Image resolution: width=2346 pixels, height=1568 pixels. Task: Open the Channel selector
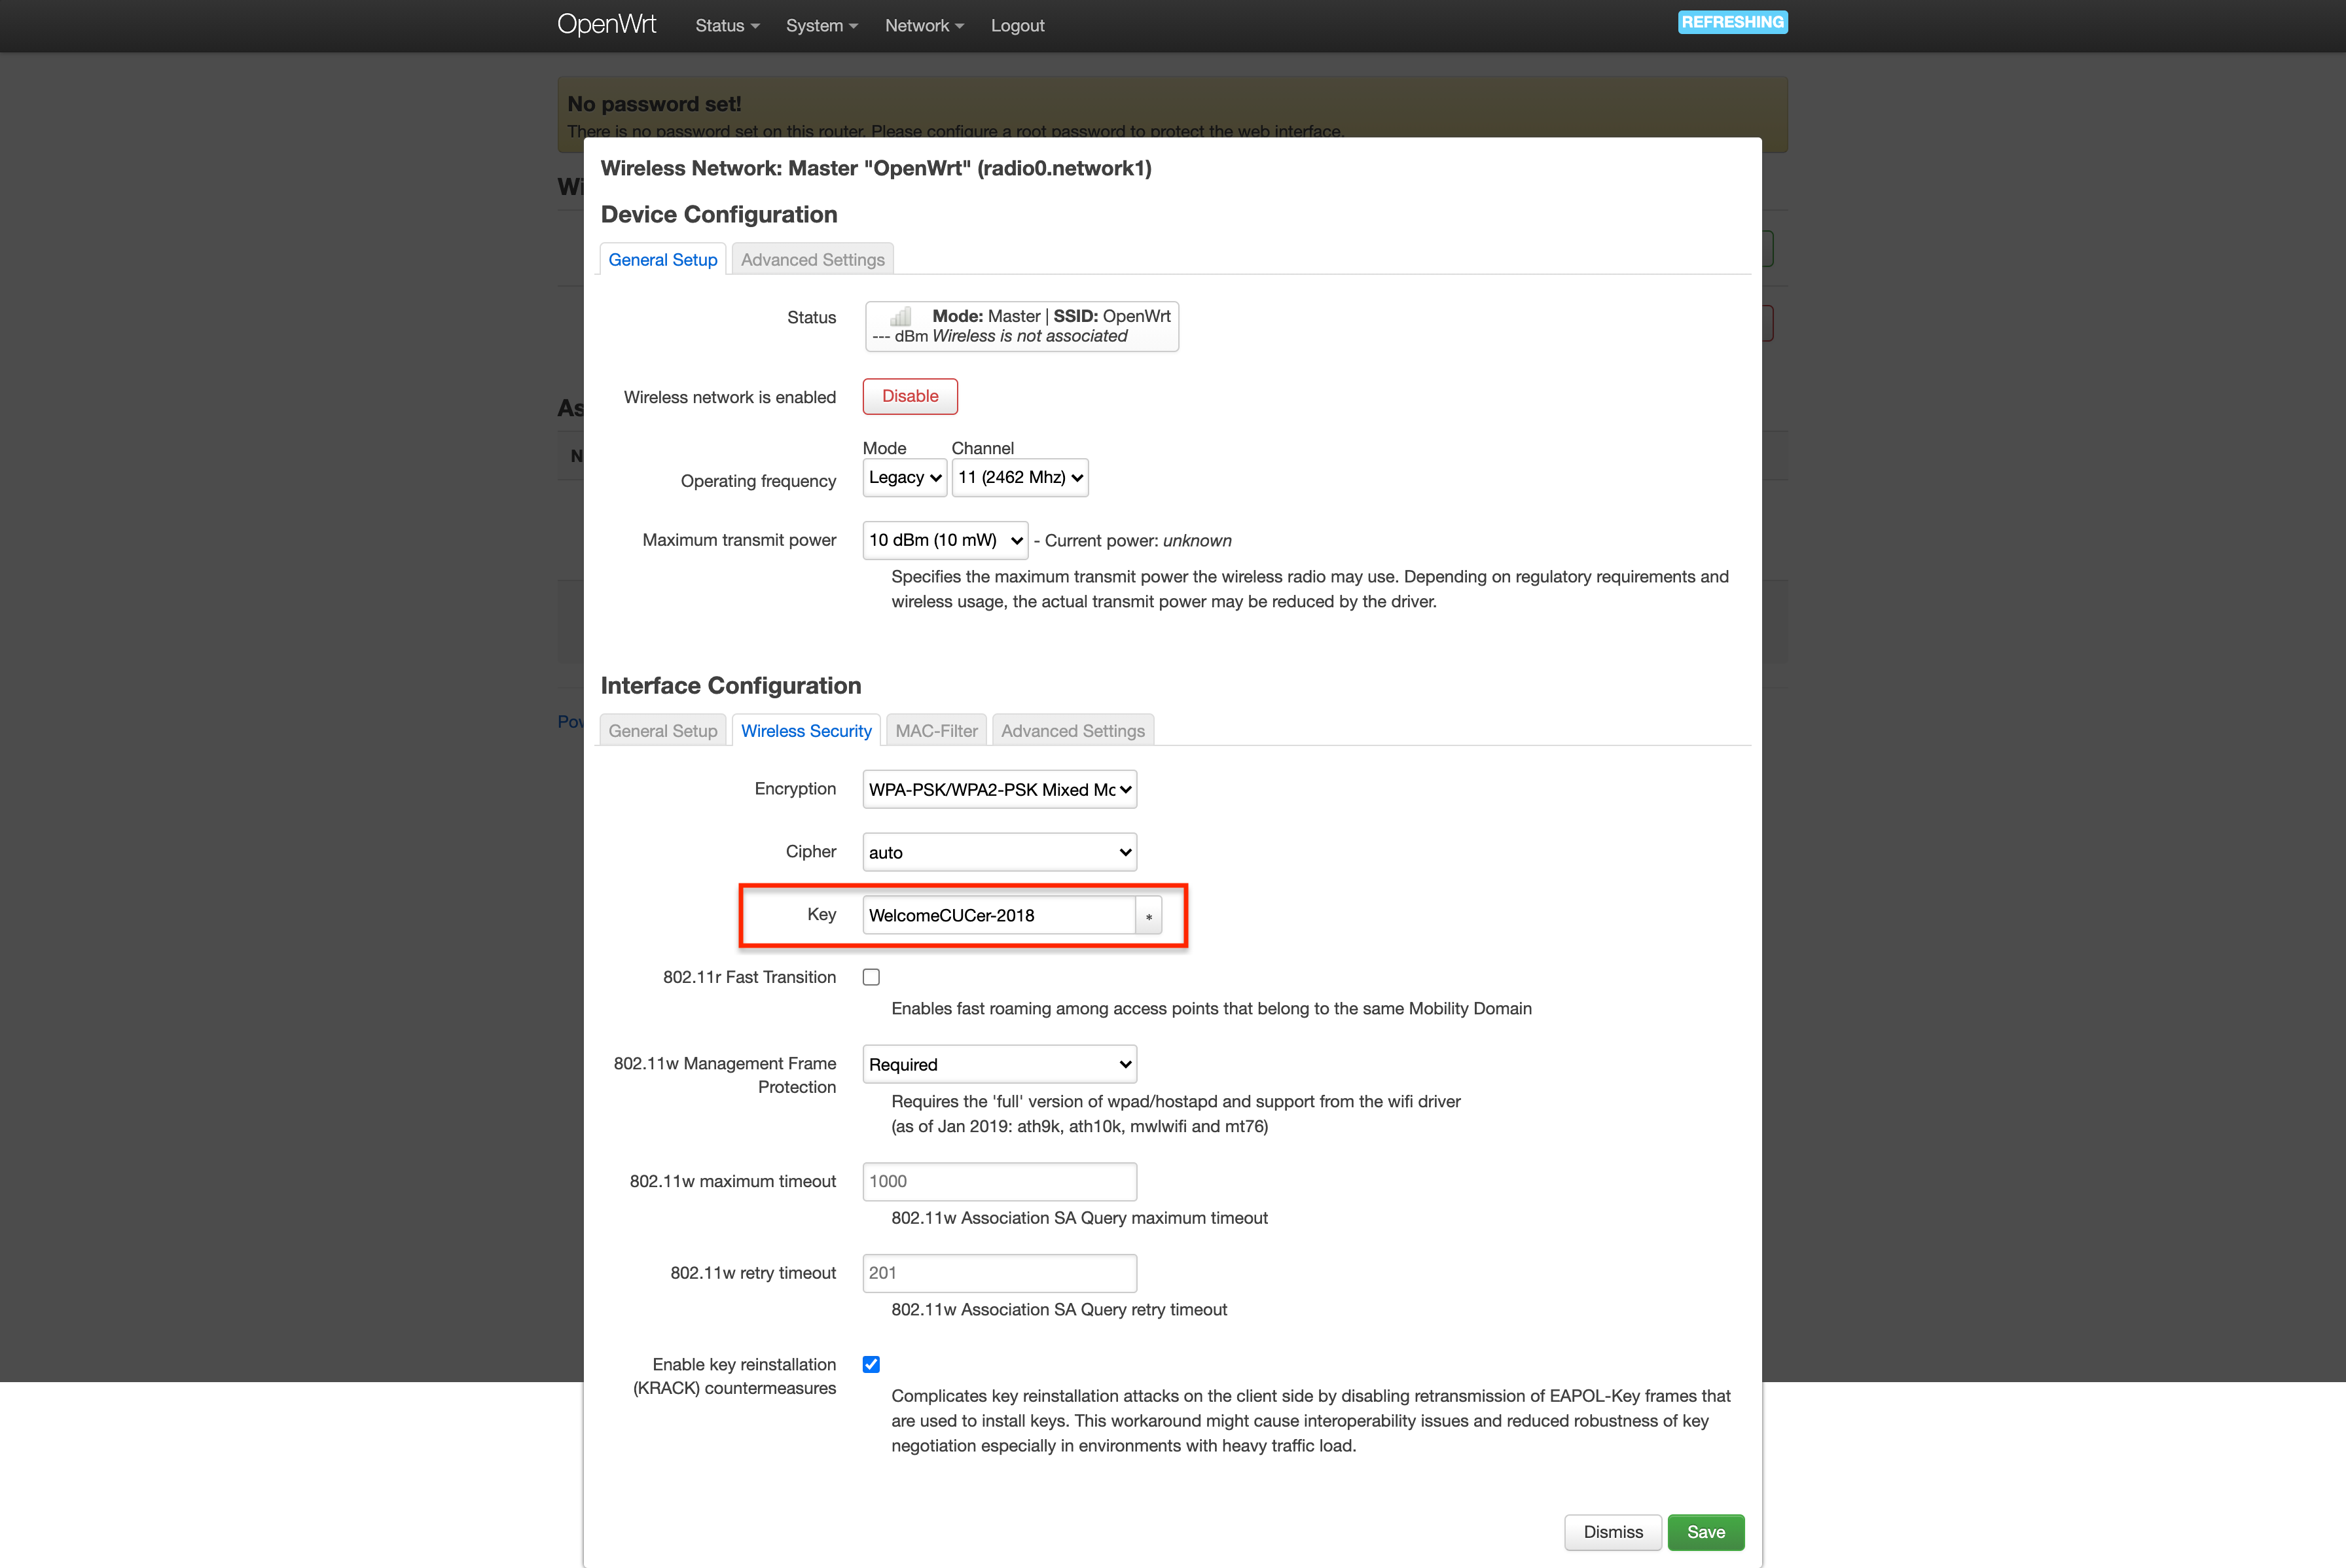point(1019,478)
